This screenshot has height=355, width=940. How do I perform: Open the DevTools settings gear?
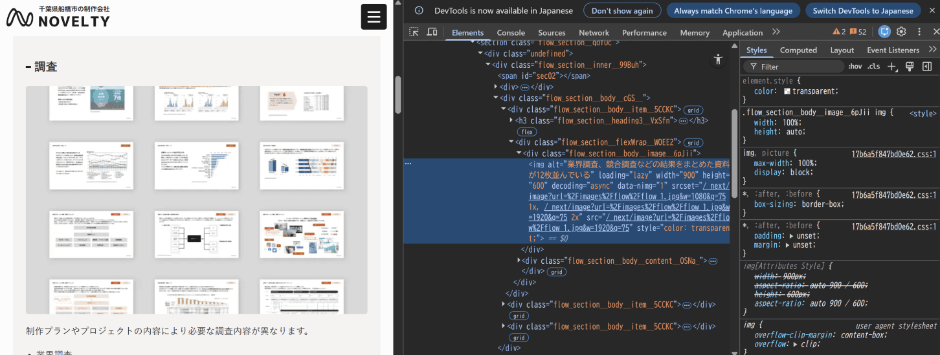tap(901, 32)
